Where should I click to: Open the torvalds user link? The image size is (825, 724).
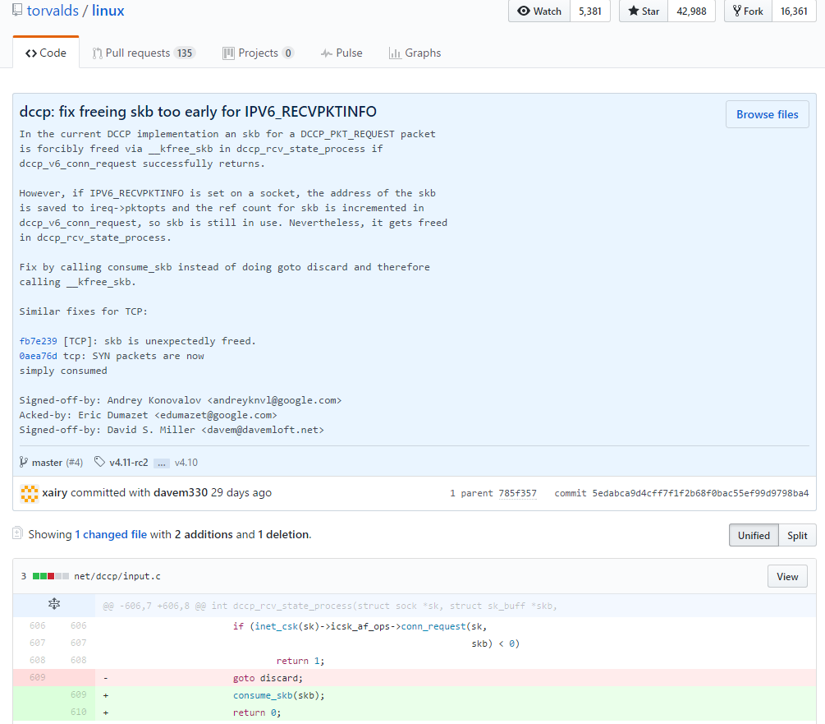point(53,11)
